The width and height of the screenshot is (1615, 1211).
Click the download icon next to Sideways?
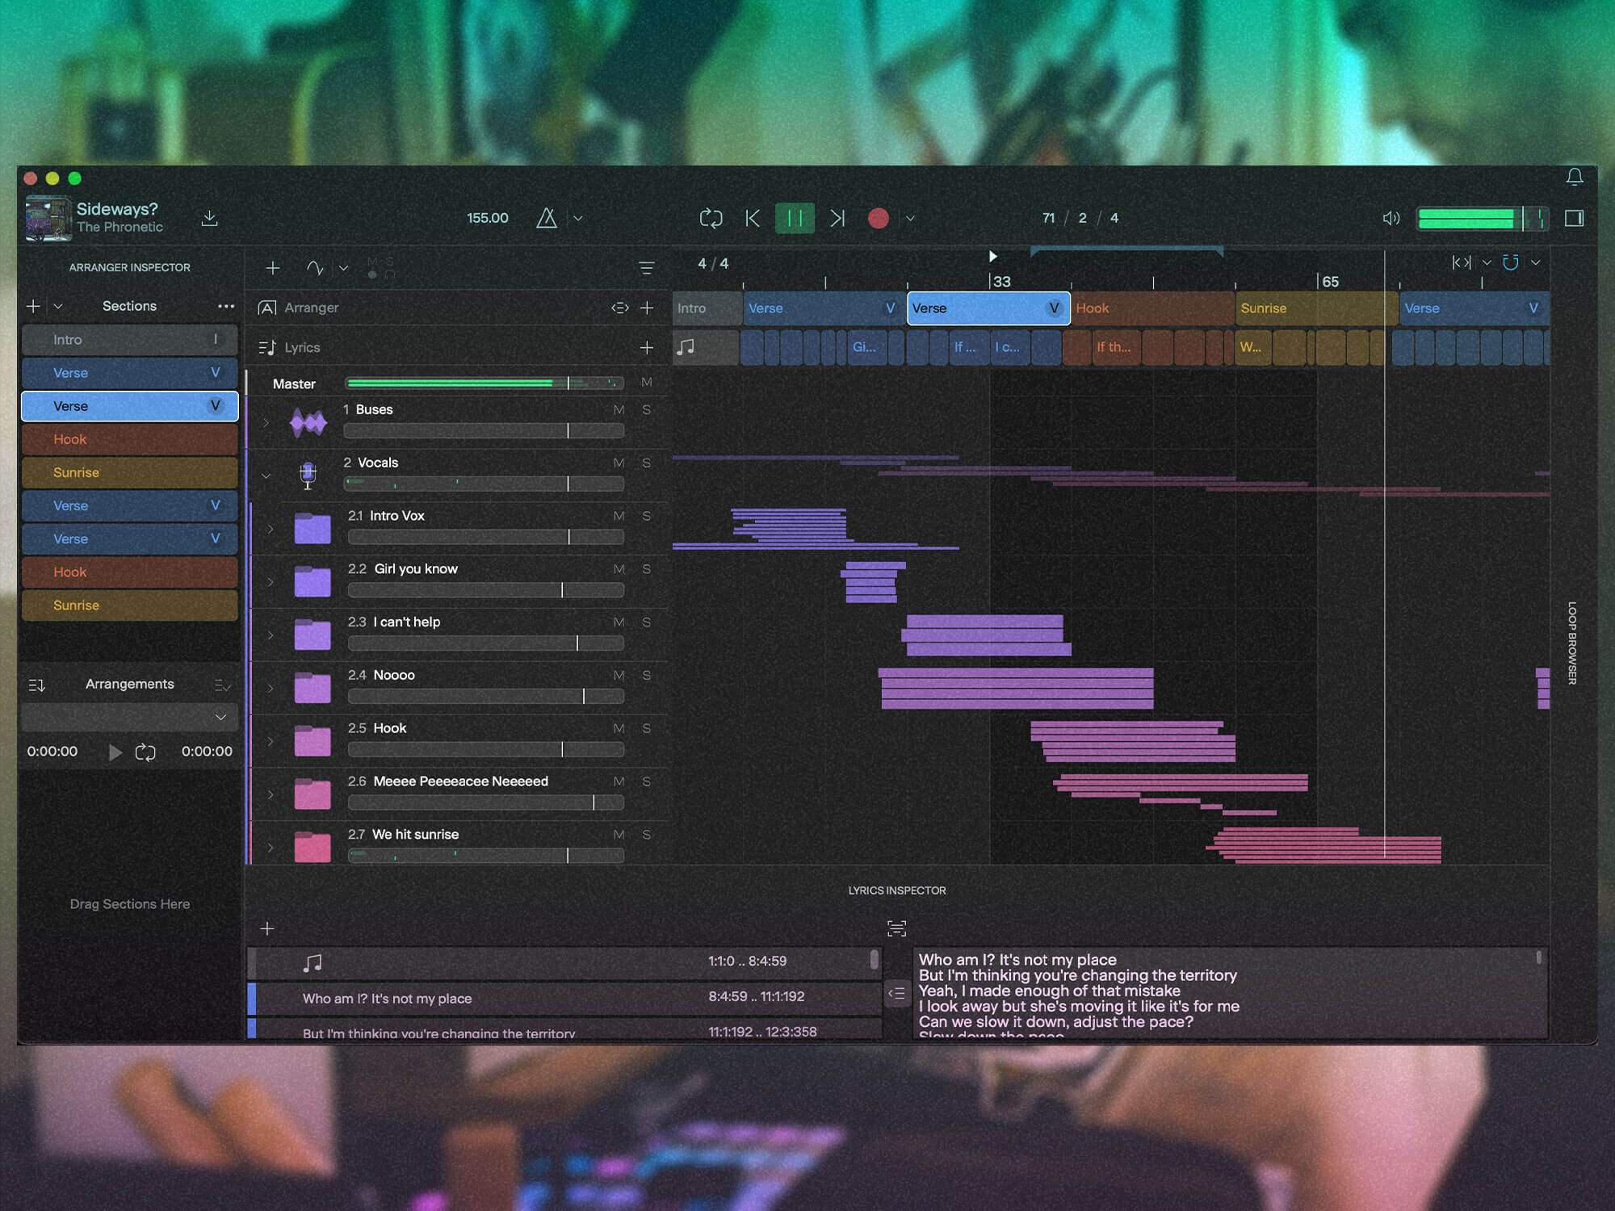(x=210, y=218)
